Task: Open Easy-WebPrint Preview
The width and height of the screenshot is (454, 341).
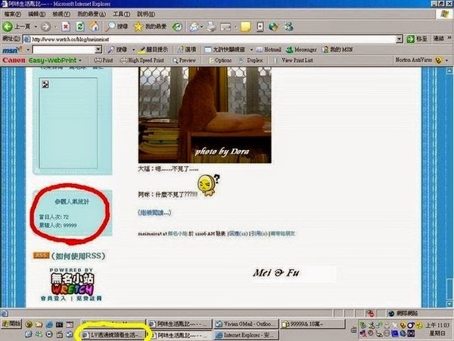Action: 185,61
